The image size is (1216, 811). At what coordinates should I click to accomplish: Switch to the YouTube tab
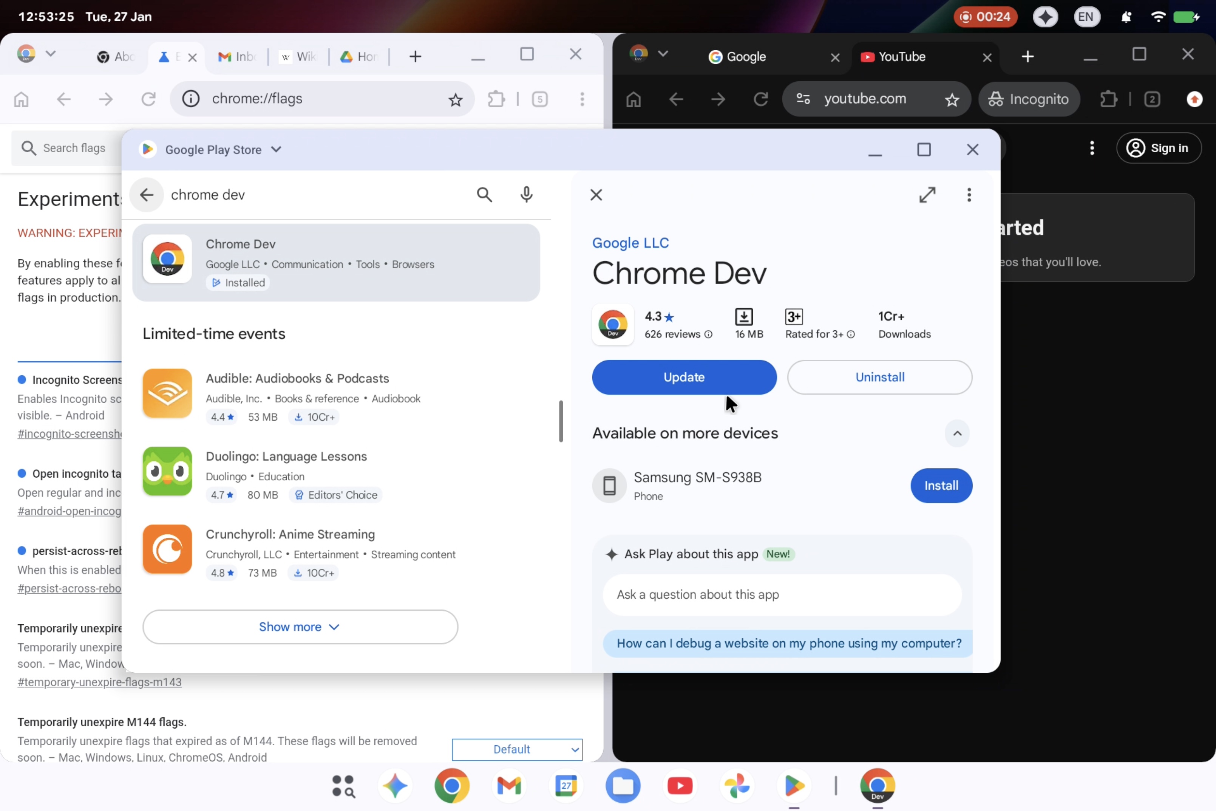[x=902, y=57]
